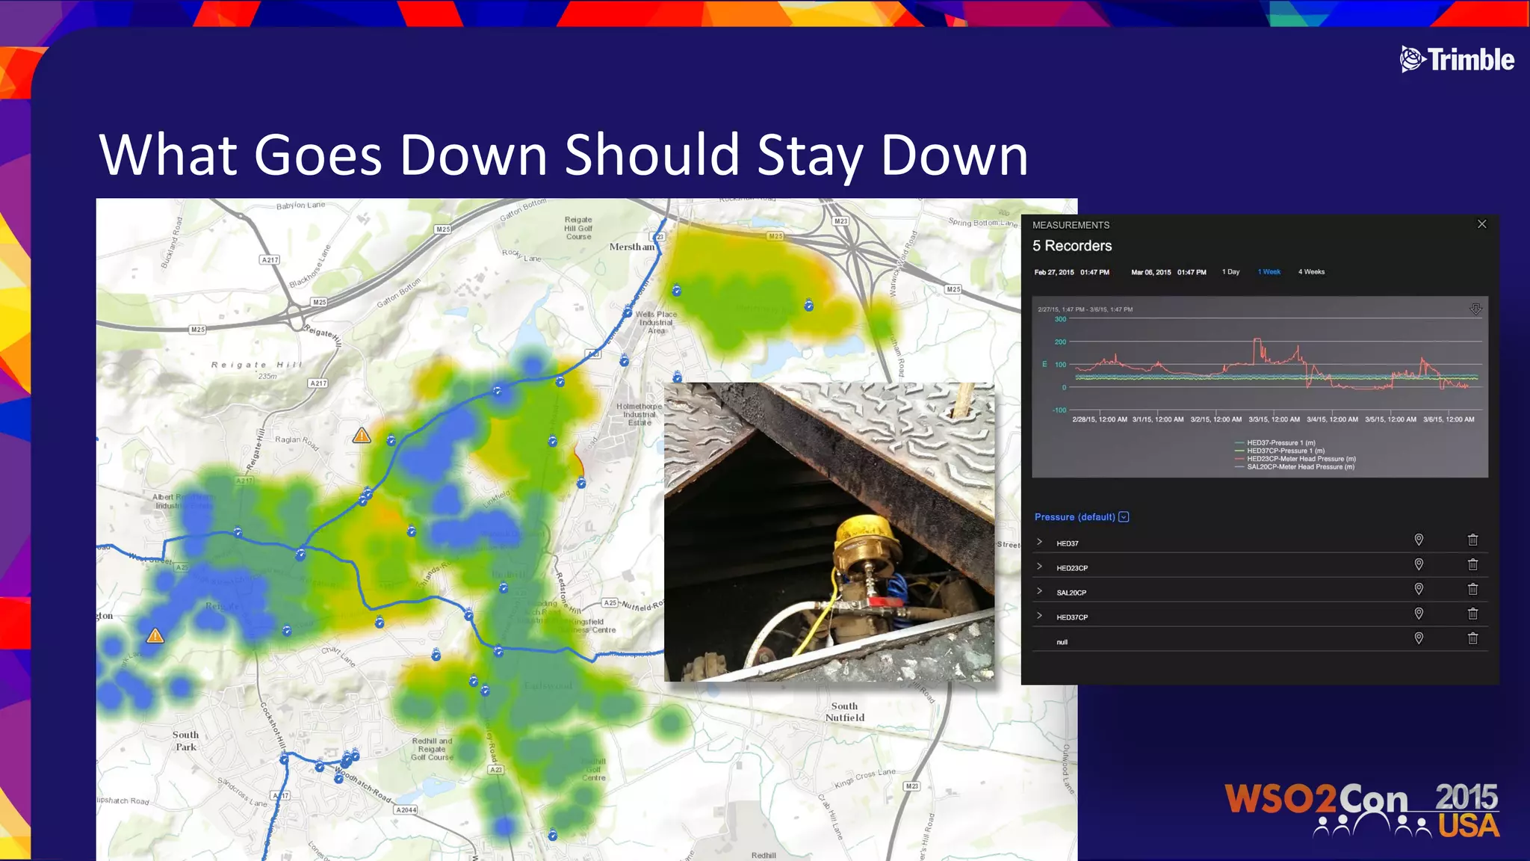Select the 1 Day time range
The image size is (1530, 861).
(x=1230, y=272)
